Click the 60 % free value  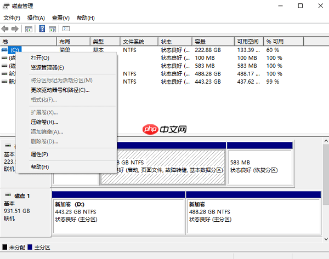[273, 50]
